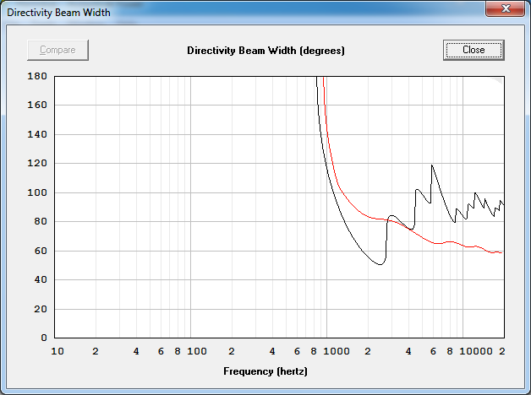
Task: Click the 'Directivity Beam Width' window title
Action: pos(58,13)
